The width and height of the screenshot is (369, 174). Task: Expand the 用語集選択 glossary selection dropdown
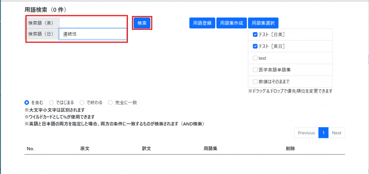pyautogui.click(x=263, y=23)
